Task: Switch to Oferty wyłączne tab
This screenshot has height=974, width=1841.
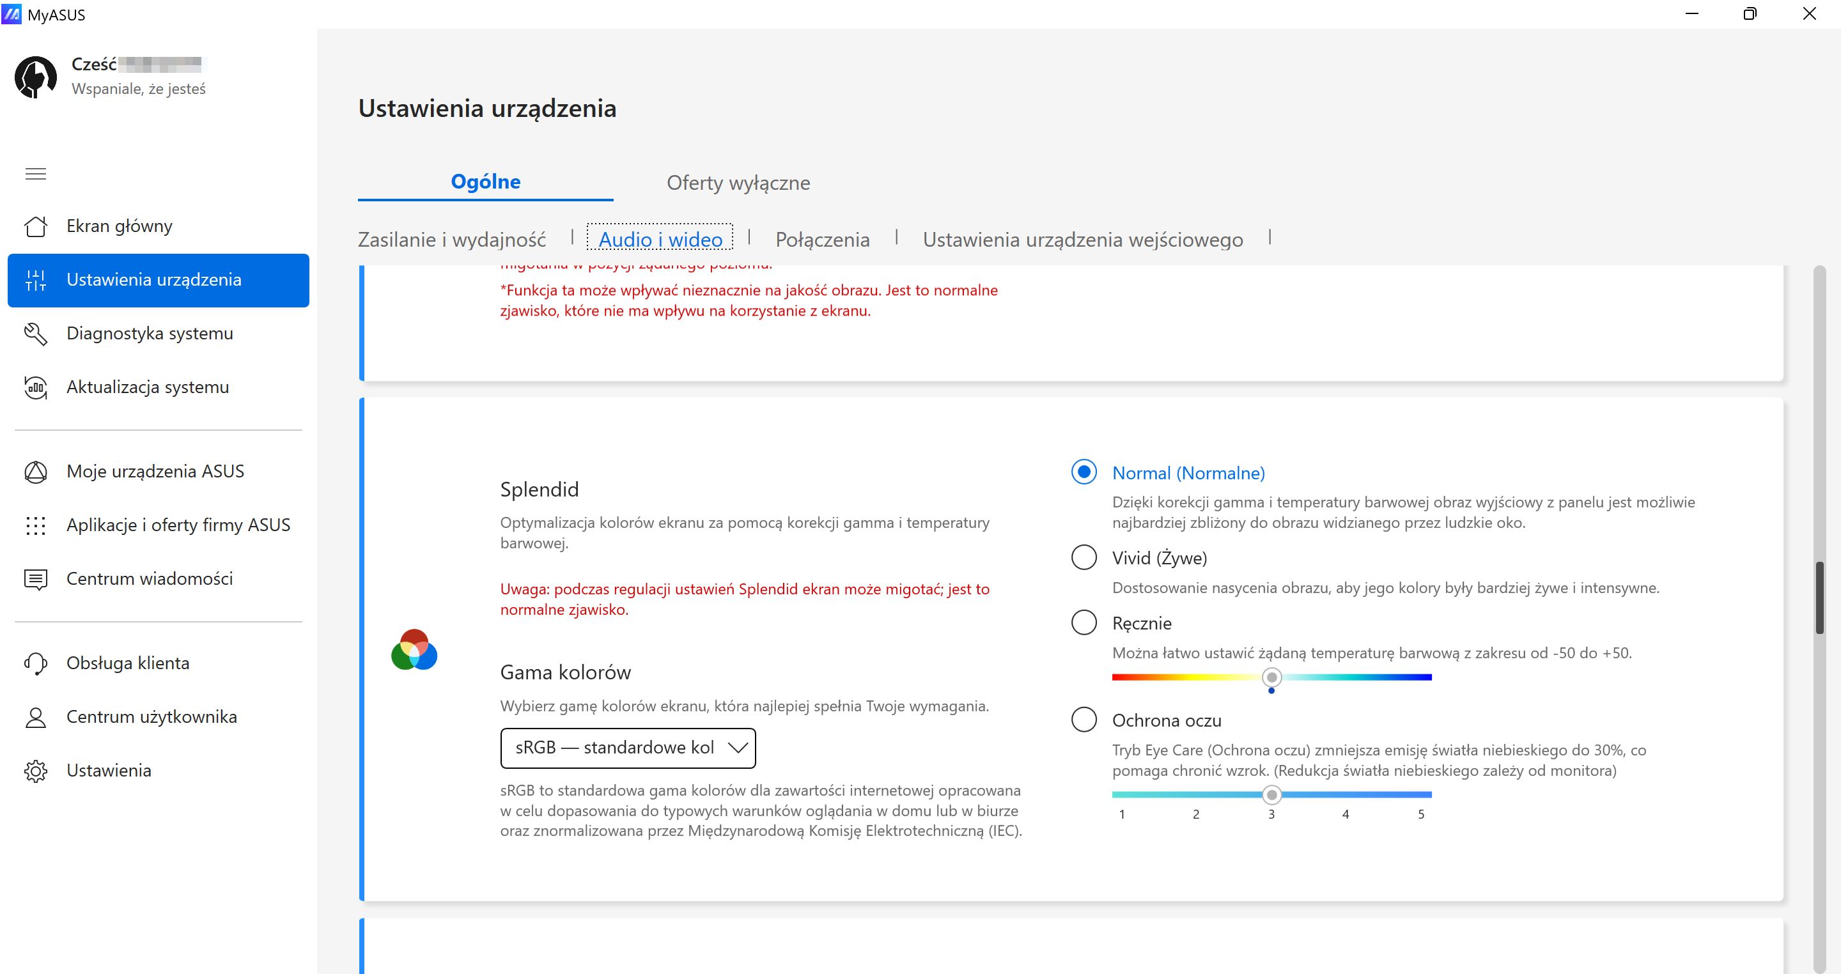Action: (x=738, y=182)
